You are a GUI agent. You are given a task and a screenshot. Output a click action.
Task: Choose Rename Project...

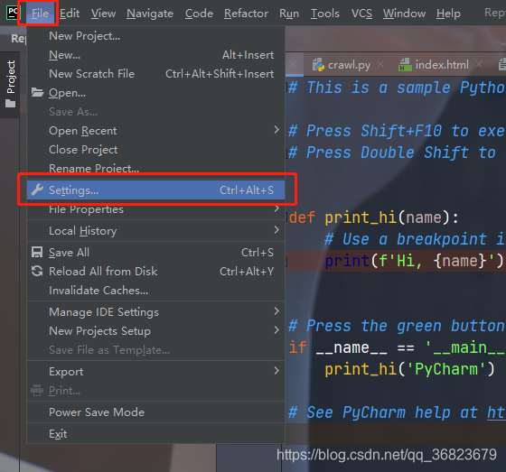click(x=155, y=168)
